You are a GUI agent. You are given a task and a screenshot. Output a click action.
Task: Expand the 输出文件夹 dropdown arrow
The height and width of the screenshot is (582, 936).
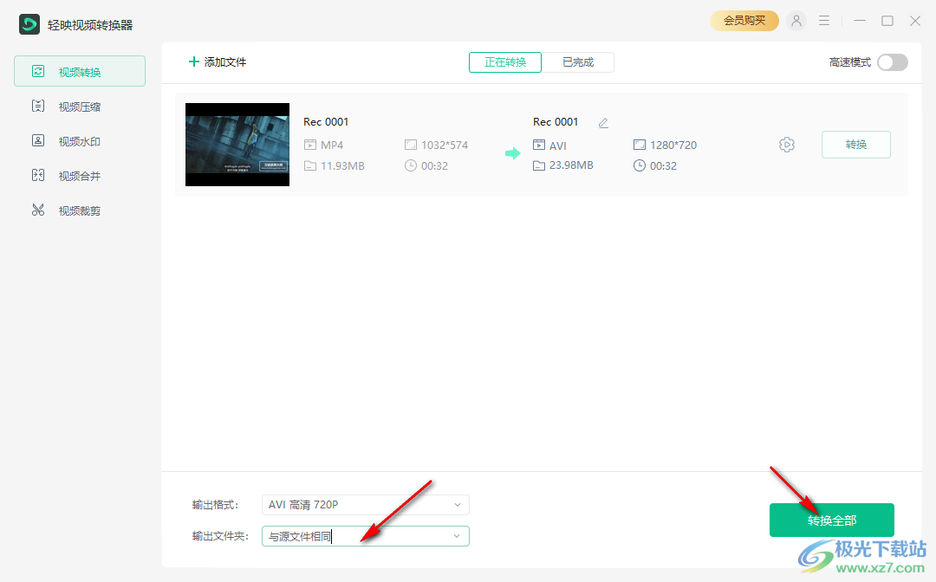pos(457,537)
